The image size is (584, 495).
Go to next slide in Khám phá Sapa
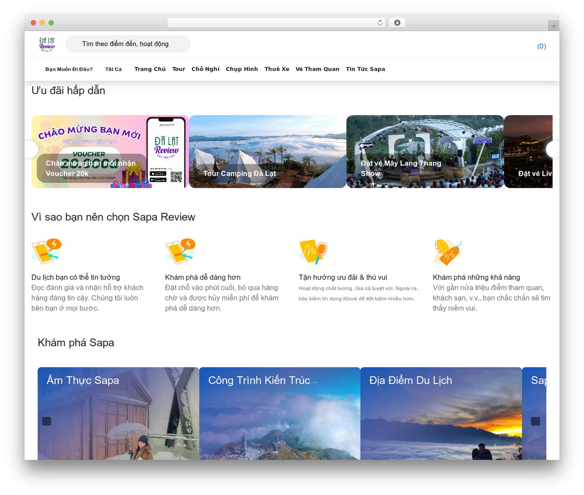536,421
